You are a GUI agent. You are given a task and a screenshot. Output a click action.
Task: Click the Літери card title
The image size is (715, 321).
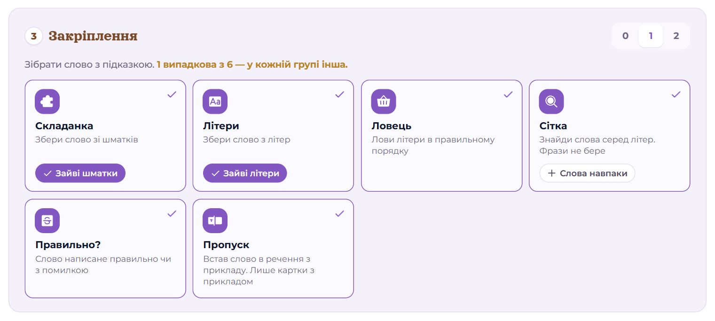pos(221,126)
